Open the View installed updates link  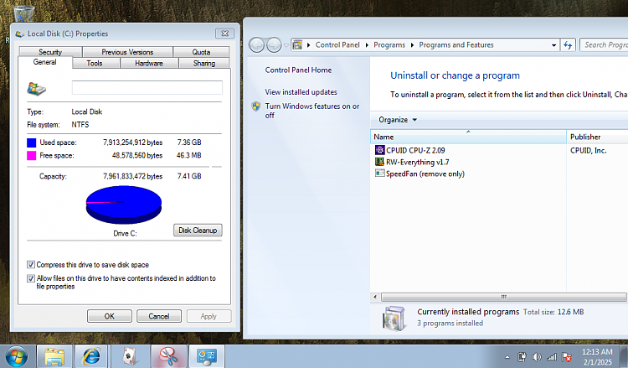click(x=301, y=92)
